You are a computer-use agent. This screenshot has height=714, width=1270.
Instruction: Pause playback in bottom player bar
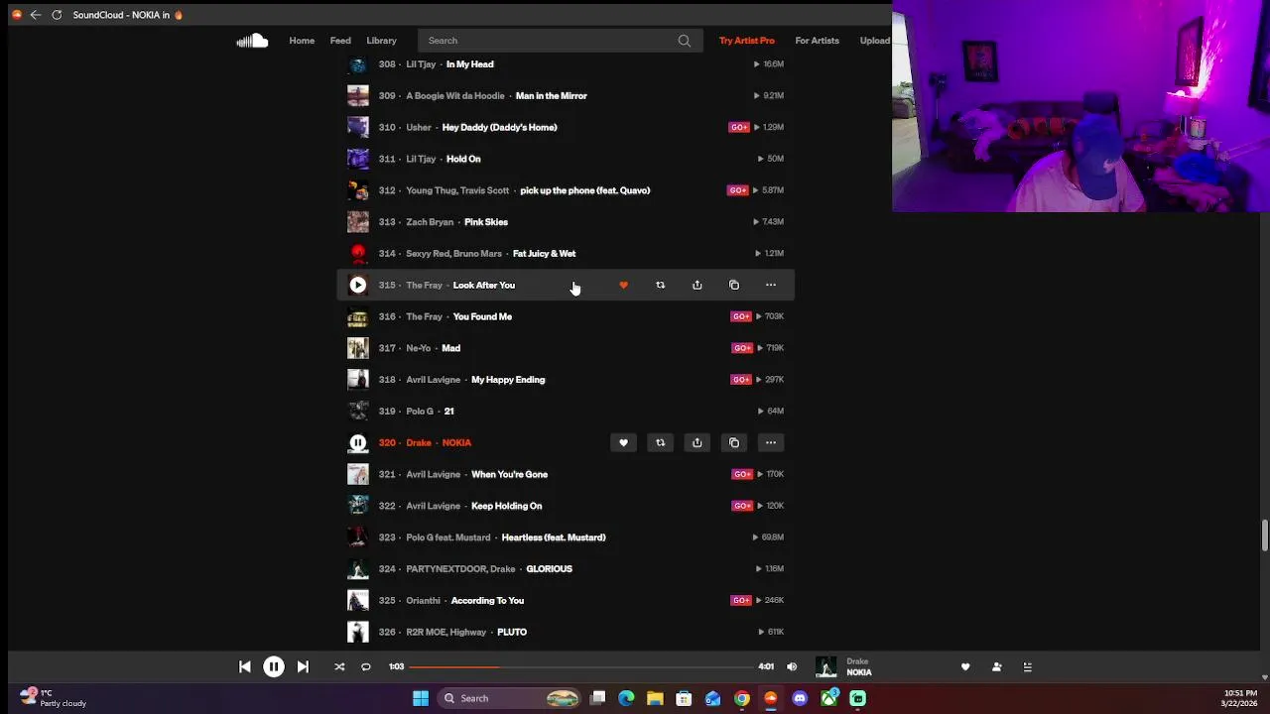click(274, 667)
